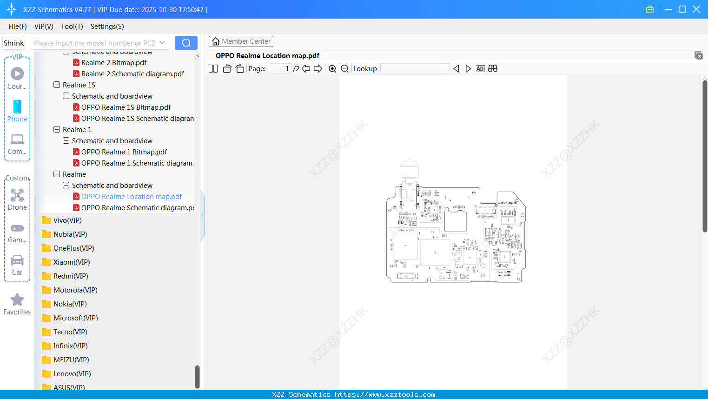
Task: Collapse the Realme 1 tree node
Action: coord(57,130)
